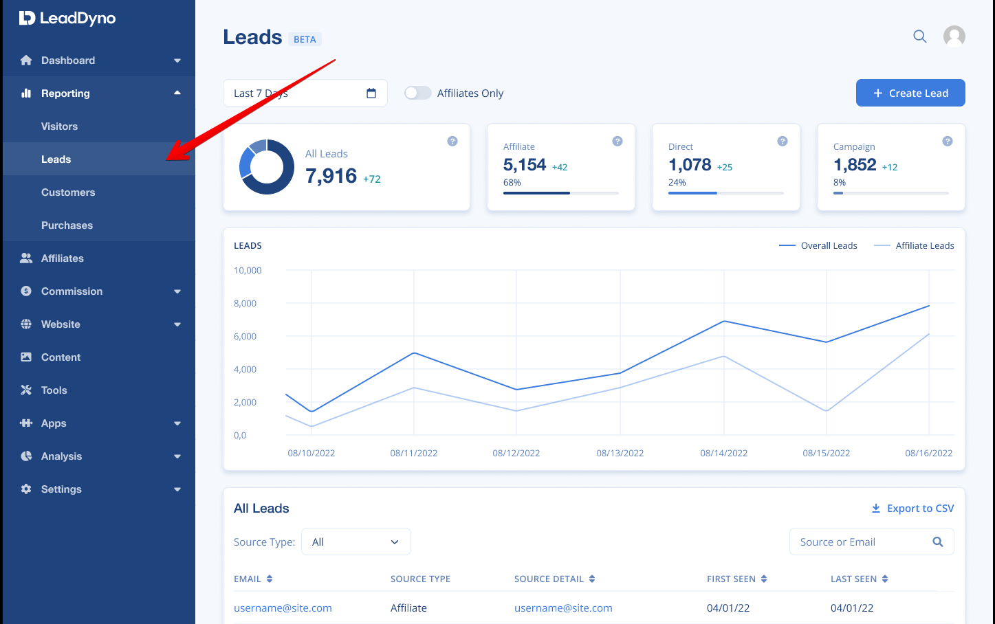995x624 pixels.
Task: Click the LeadDyno logo
Action: tap(67, 19)
